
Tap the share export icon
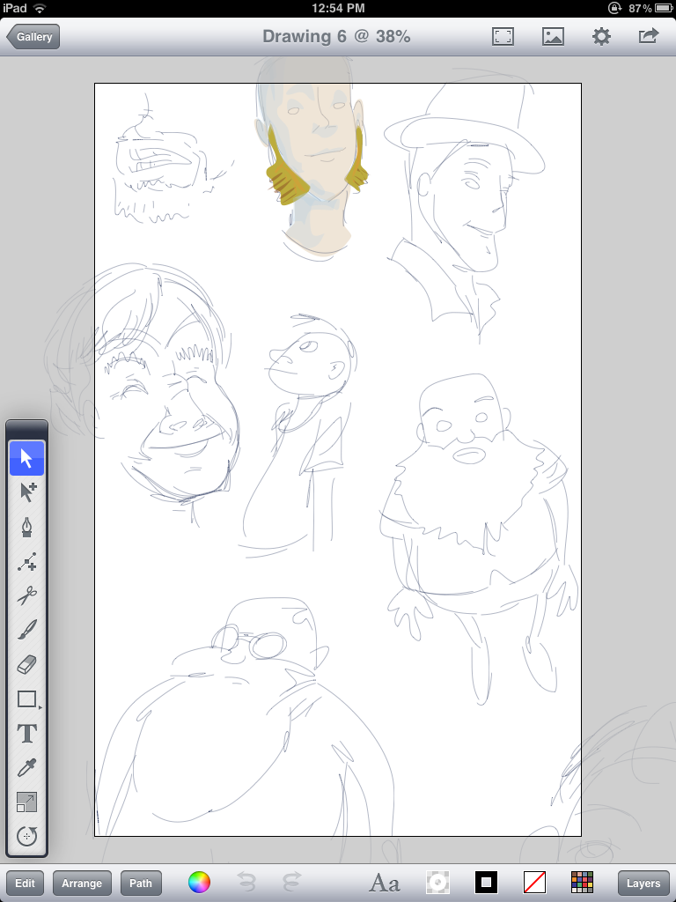pos(649,36)
